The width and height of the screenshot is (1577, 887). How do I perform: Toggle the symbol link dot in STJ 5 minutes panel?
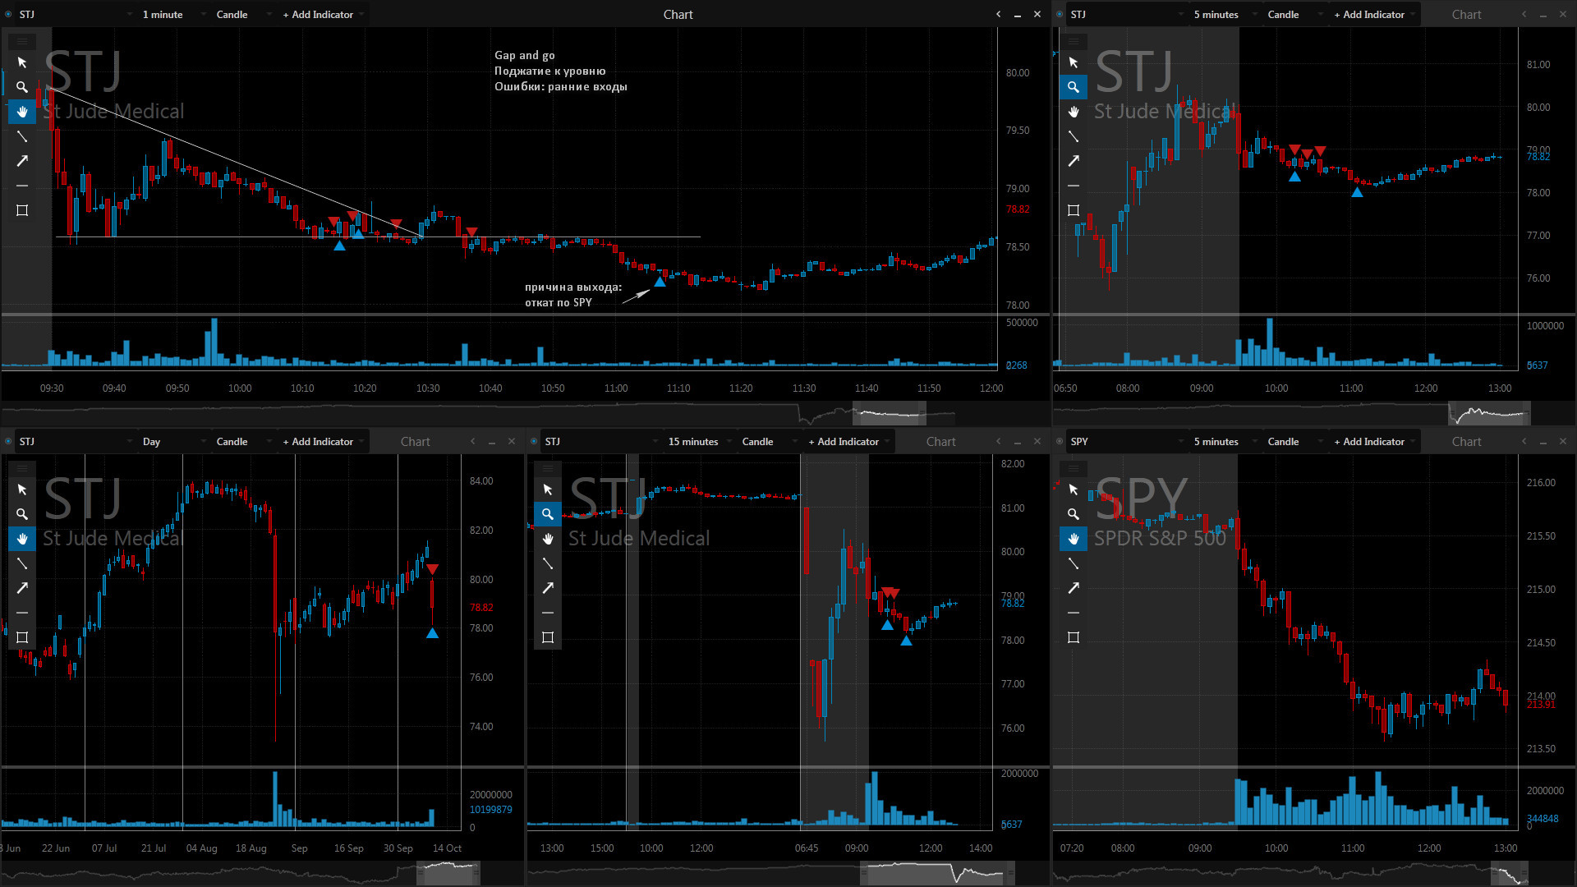coord(1060,14)
